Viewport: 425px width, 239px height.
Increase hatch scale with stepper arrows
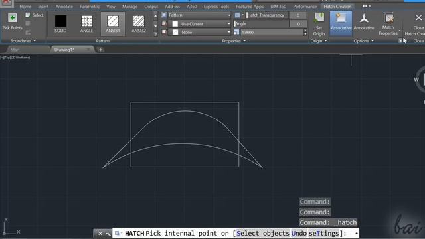pyautogui.click(x=305, y=31)
